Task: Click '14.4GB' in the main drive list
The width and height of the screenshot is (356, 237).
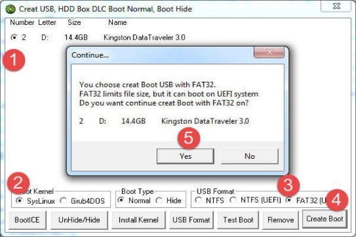Action: [76, 37]
